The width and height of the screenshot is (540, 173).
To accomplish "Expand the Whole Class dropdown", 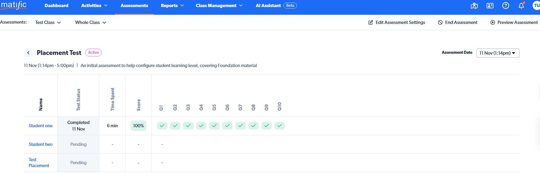I will click(90, 22).
